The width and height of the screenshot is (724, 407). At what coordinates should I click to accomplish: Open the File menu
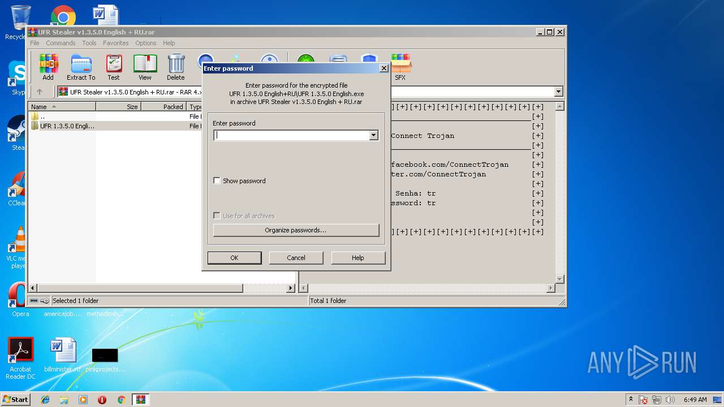coord(35,43)
